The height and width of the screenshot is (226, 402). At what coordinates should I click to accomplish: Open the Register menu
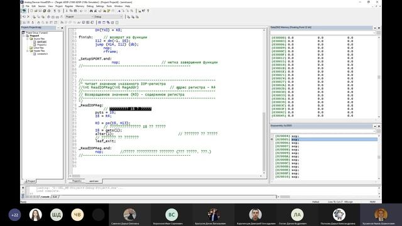click(x=69, y=6)
